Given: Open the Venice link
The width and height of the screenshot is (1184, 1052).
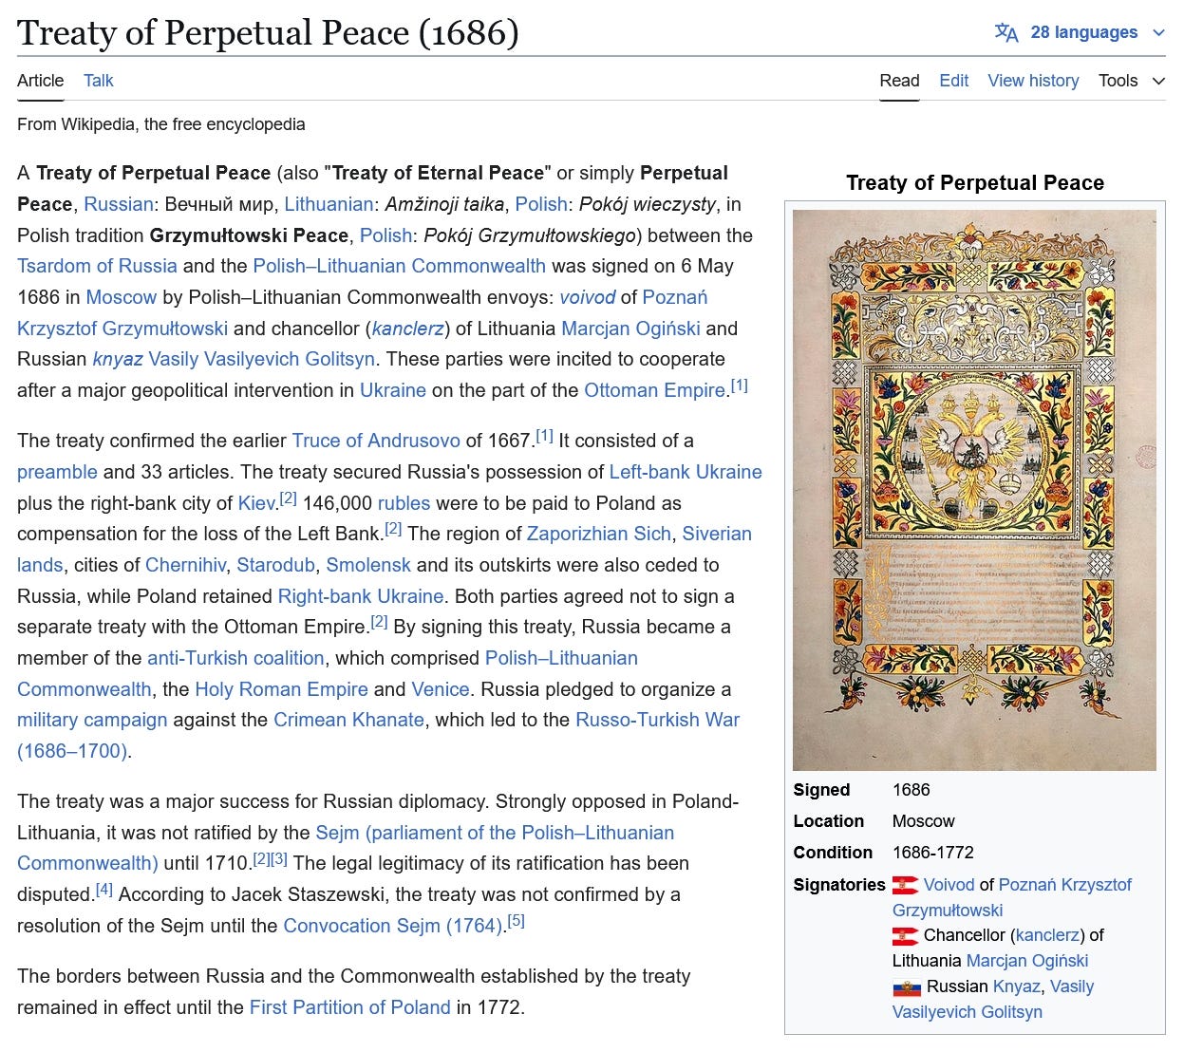Looking at the screenshot, I should point(441,689).
